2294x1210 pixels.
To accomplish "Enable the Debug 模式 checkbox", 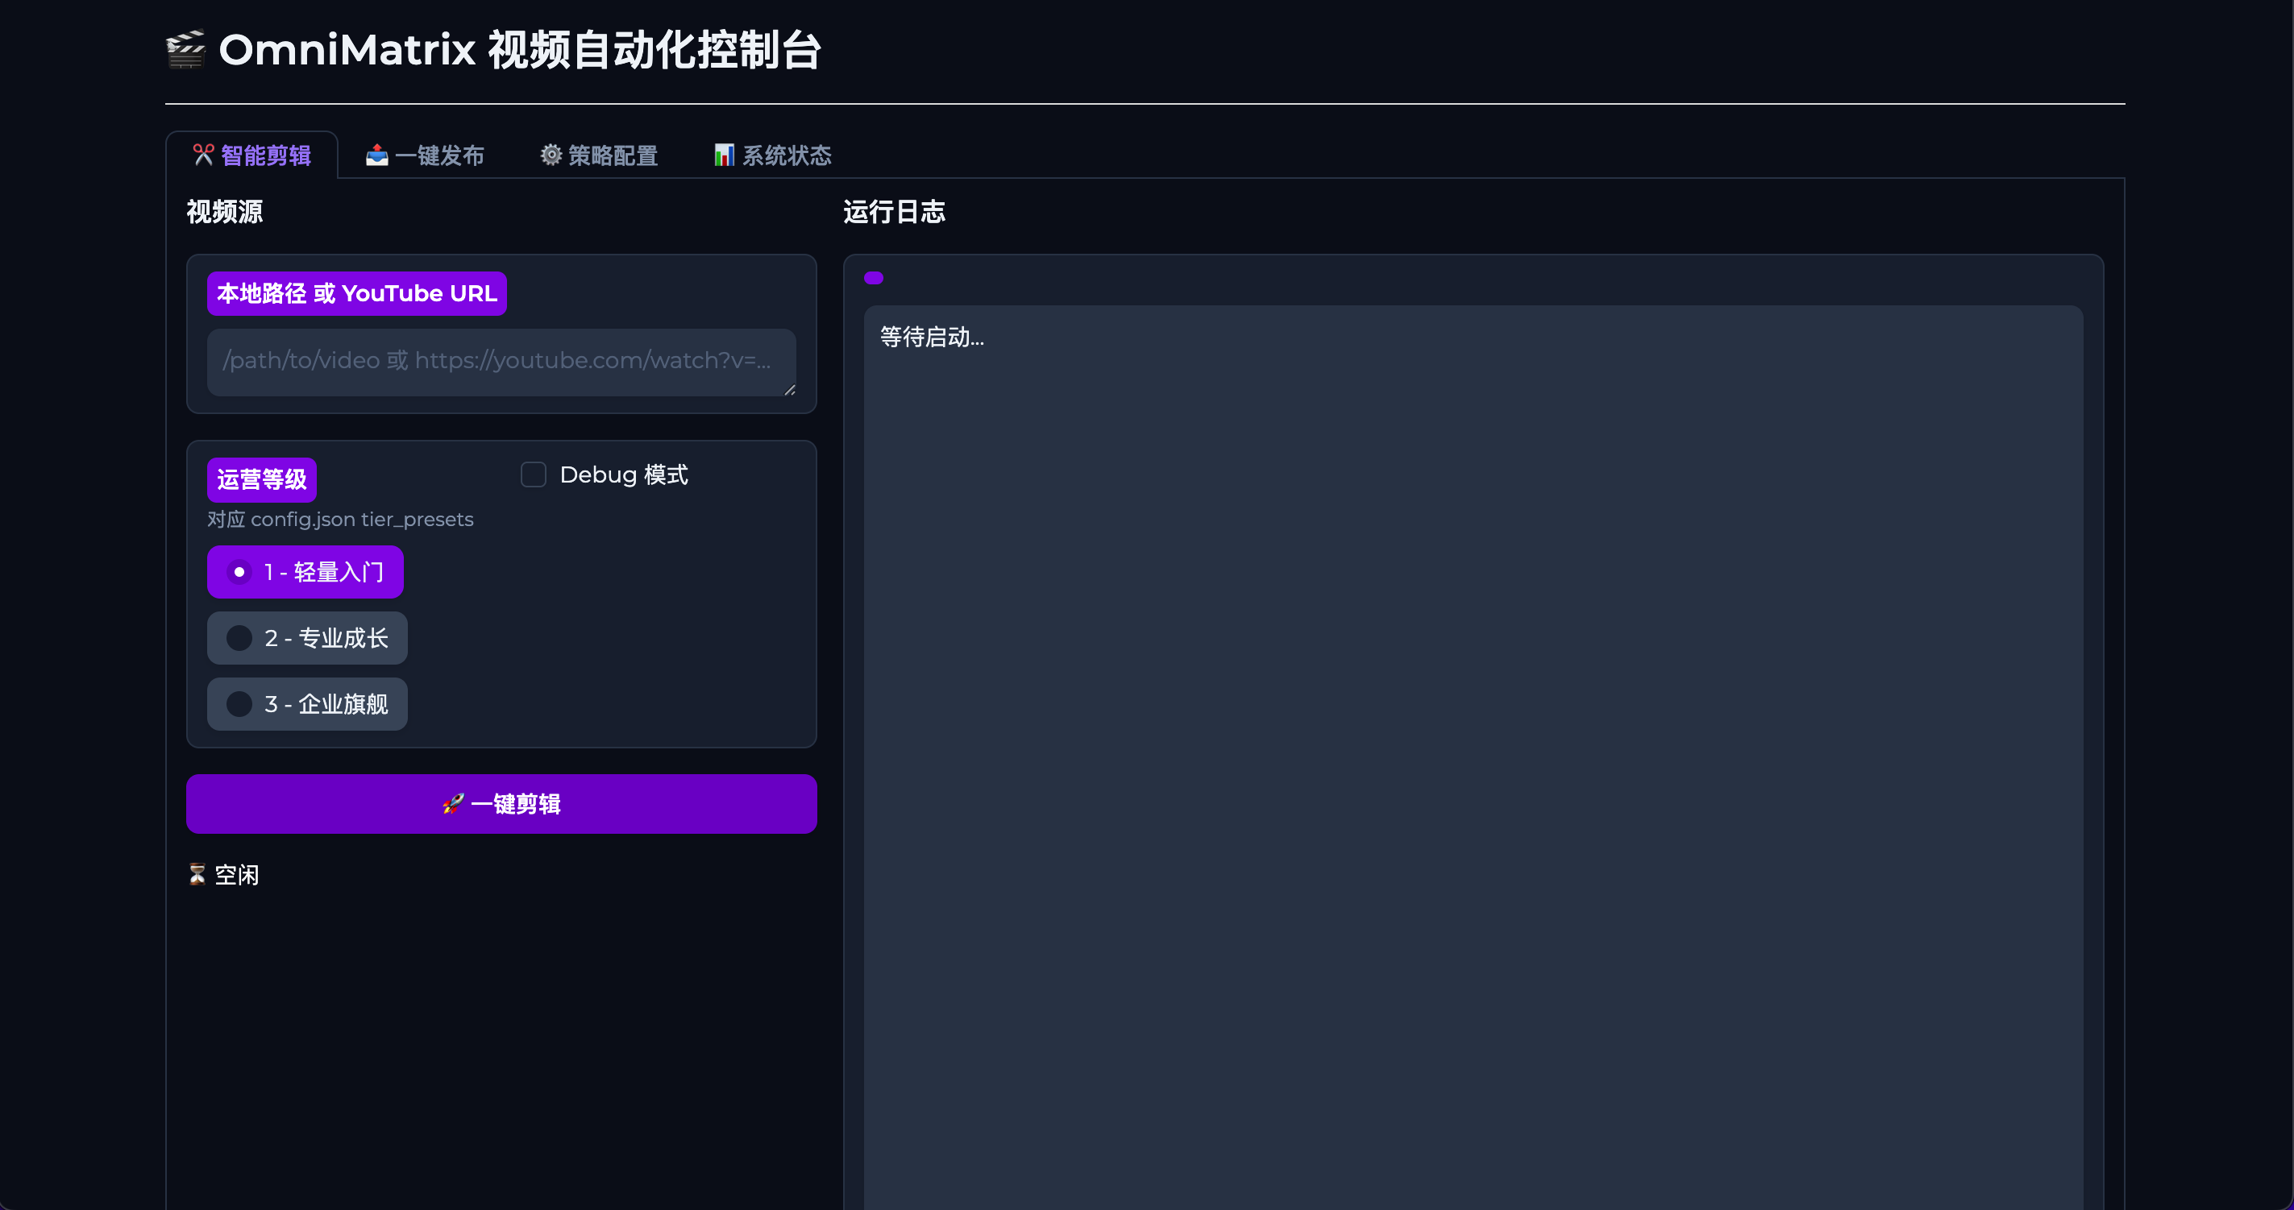I will [x=534, y=474].
